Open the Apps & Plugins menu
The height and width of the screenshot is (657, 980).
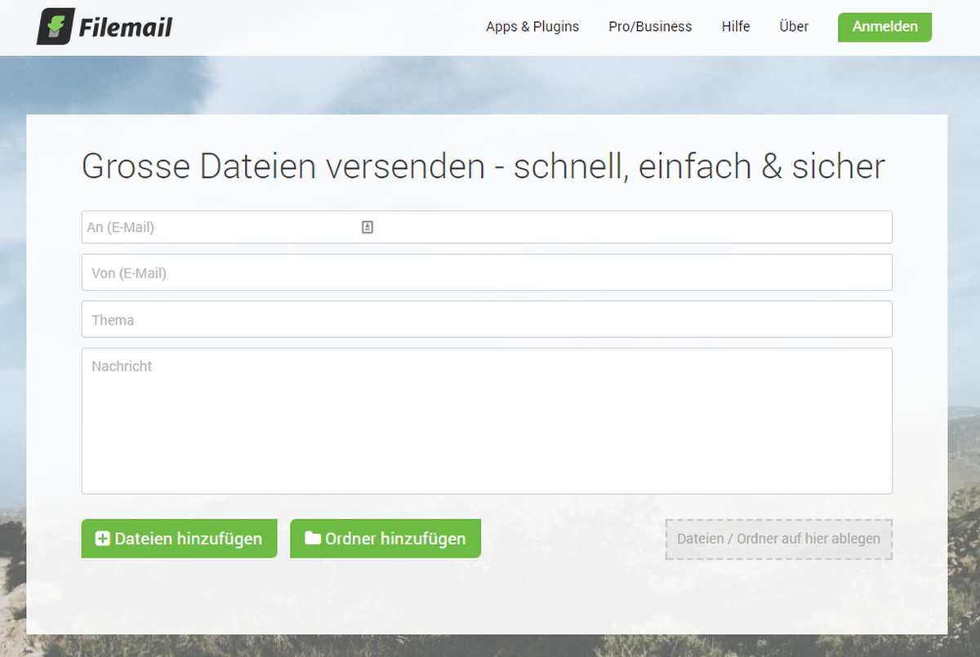532,27
